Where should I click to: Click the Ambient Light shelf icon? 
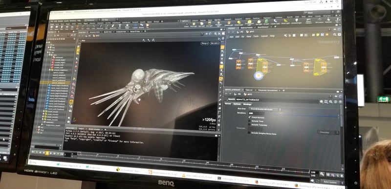click(x=296, y=21)
